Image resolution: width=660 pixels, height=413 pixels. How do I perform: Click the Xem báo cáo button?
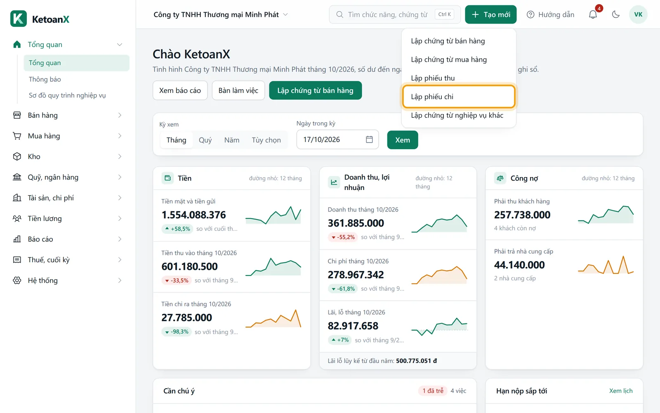click(x=180, y=90)
